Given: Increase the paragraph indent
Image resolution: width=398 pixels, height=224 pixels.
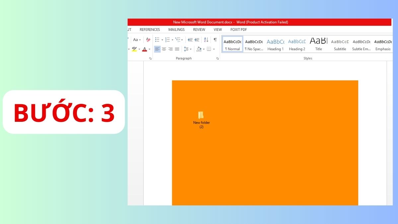Looking at the screenshot, I should [197, 39].
